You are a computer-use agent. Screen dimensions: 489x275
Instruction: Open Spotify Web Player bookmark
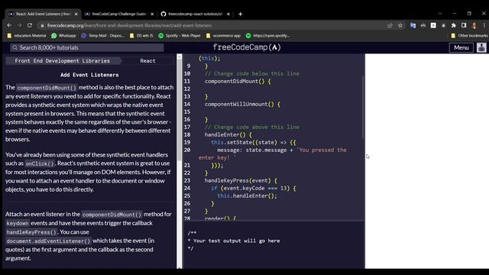(x=180, y=36)
